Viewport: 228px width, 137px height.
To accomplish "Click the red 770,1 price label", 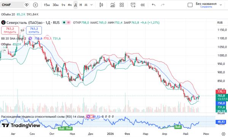I will tap(221, 91).
